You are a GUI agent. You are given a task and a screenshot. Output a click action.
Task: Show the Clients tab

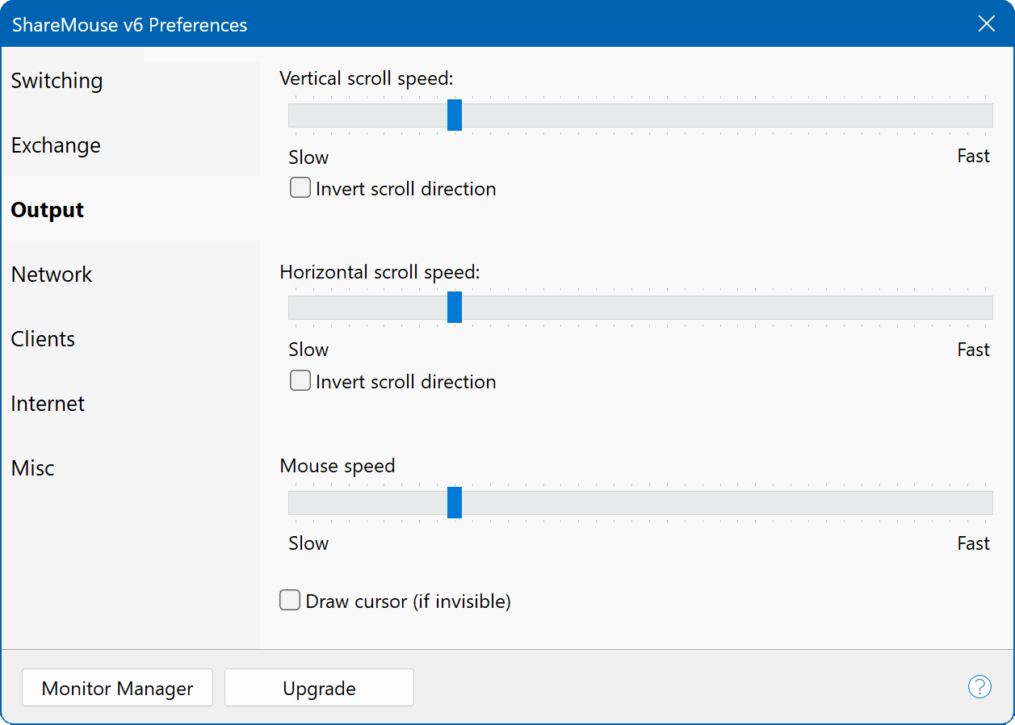click(131, 339)
